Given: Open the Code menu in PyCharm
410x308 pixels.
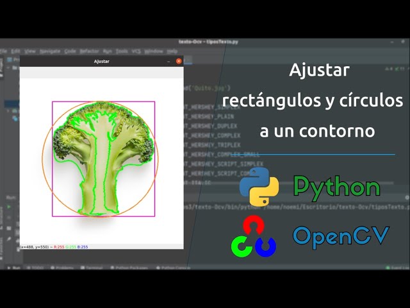Looking at the screenshot, I should point(70,51).
